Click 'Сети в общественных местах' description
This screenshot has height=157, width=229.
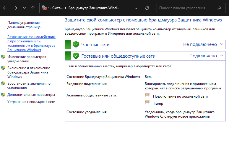pyautogui.click(x=119, y=66)
